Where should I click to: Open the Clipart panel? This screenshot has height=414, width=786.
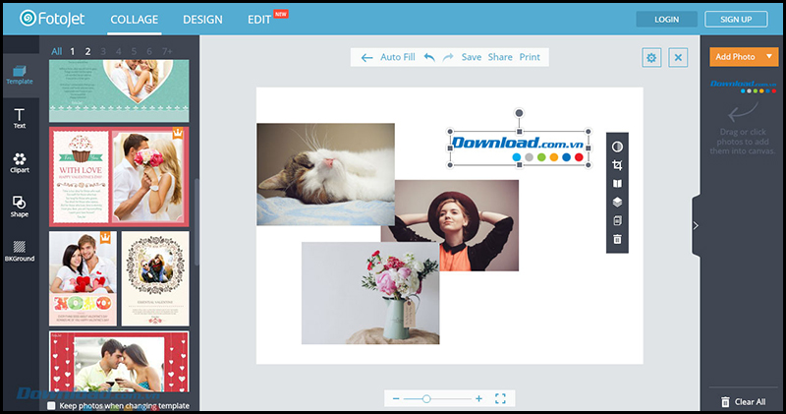20,163
